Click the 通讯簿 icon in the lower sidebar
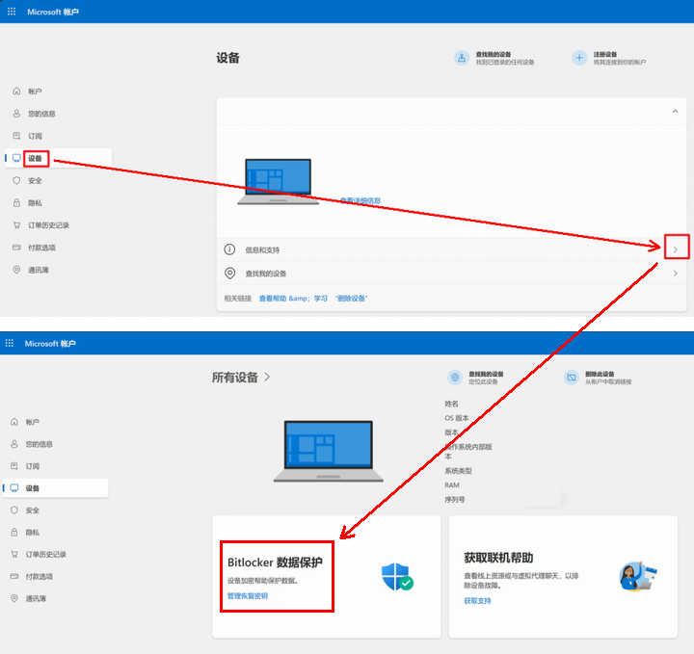The height and width of the screenshot is (654, 694). pyautogui.click(x=15, y=598)
